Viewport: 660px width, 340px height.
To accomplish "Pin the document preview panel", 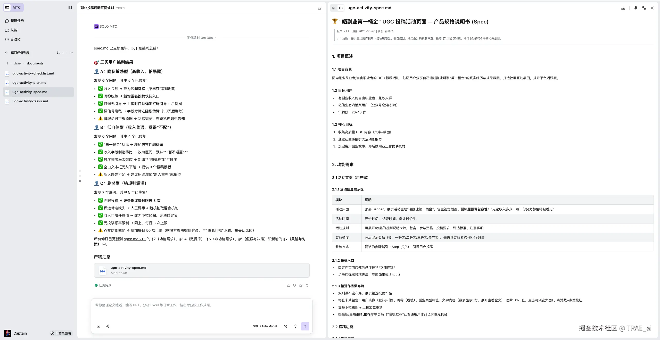I will point(636,8).
